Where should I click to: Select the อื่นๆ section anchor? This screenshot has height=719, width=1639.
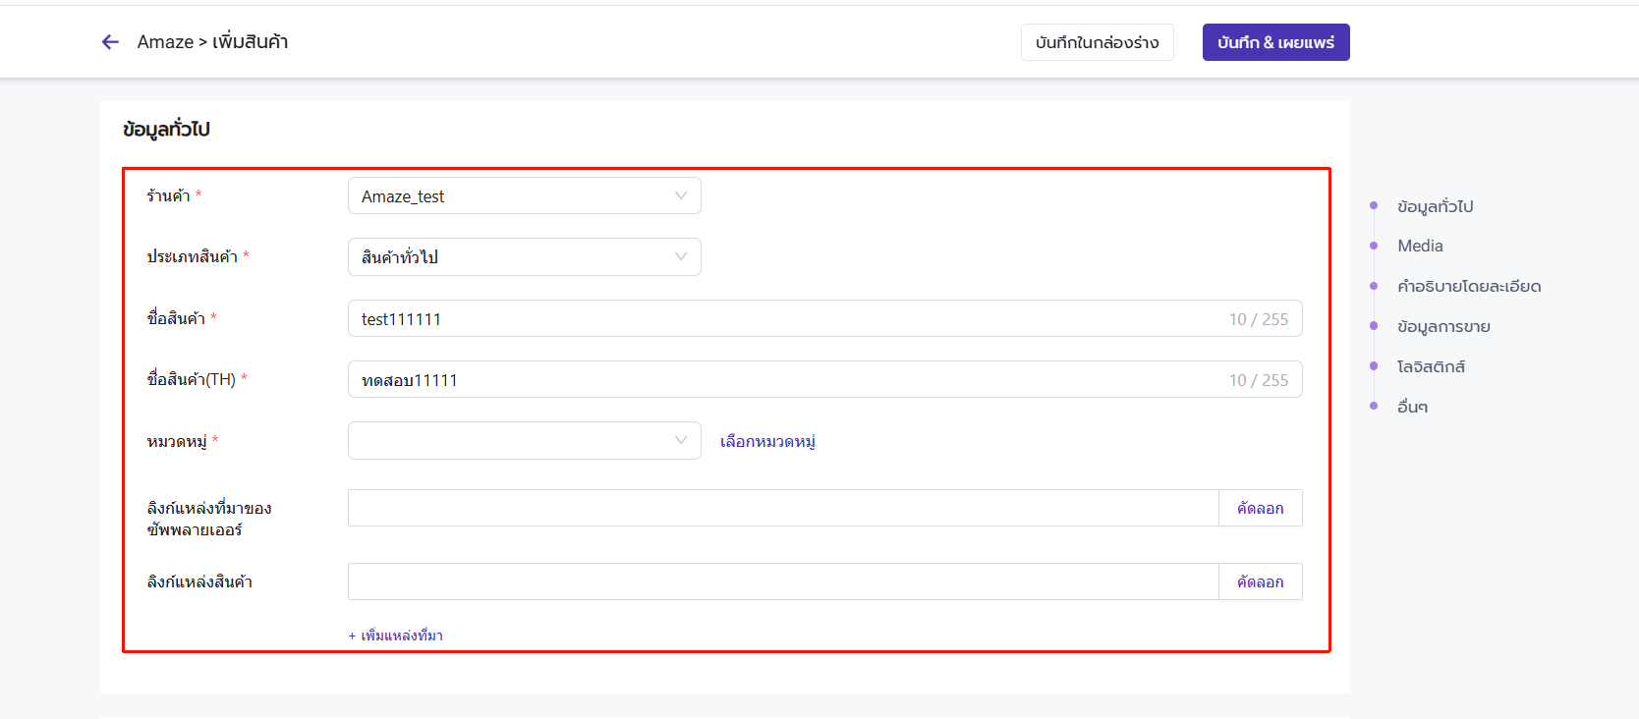tap(1412, 407)
